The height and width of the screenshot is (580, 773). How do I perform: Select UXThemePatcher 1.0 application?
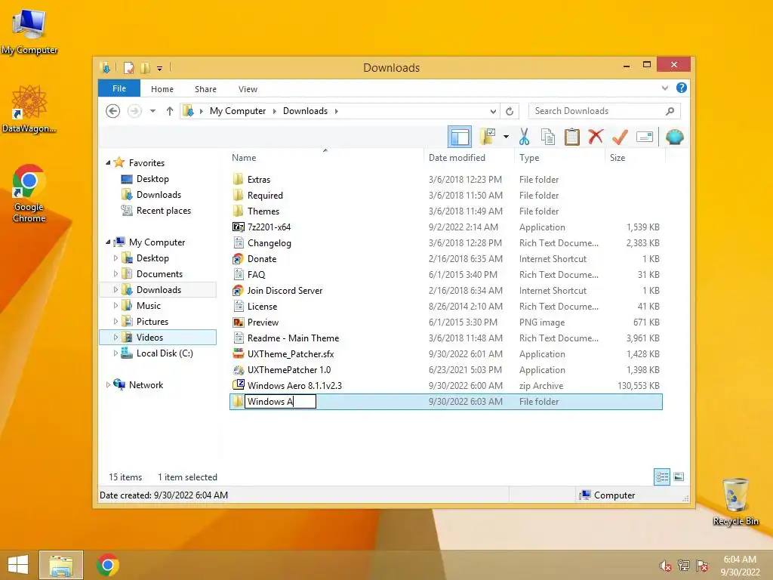[446, 370]
